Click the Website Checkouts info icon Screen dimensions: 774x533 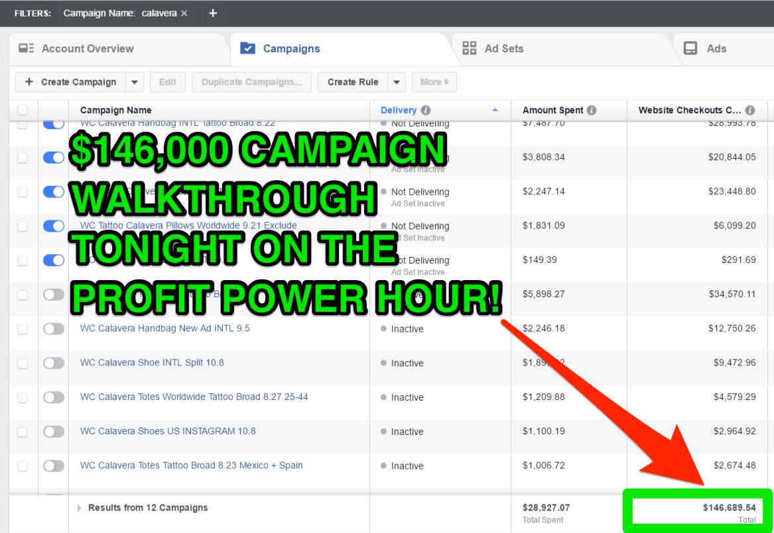point(750,111)
